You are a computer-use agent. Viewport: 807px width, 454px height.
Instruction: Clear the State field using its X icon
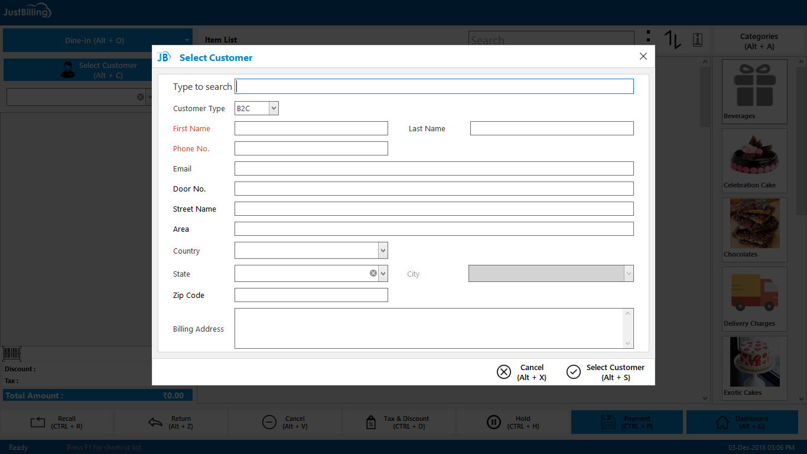click(x=373, y=273)
